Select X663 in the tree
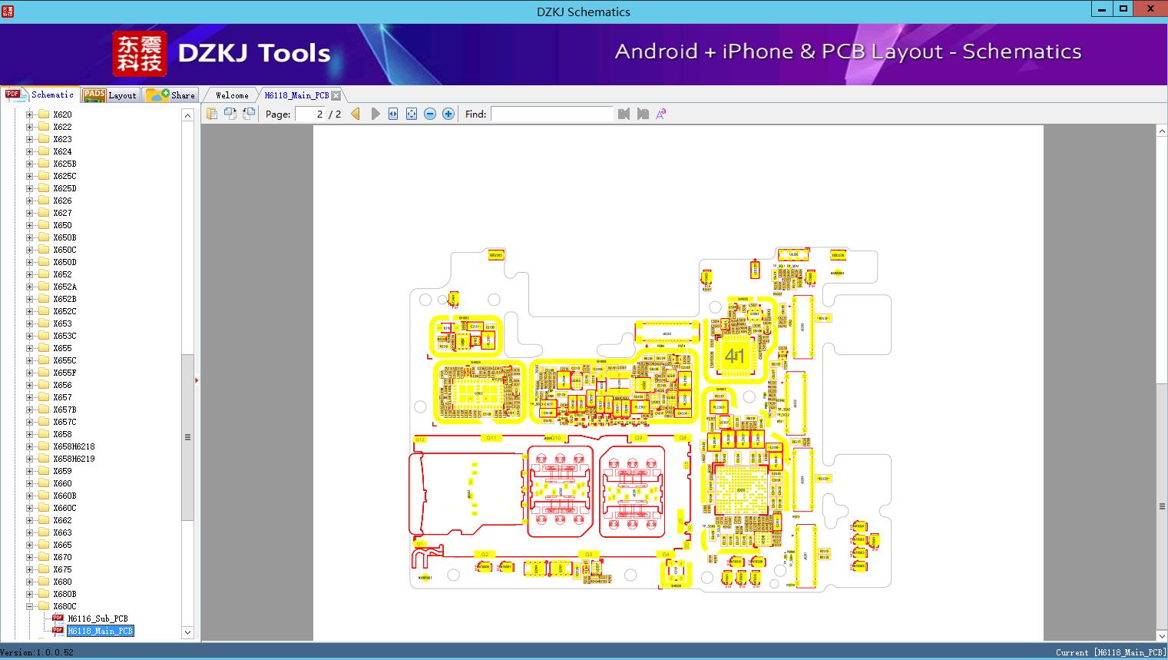 click(x=62, y=532)
